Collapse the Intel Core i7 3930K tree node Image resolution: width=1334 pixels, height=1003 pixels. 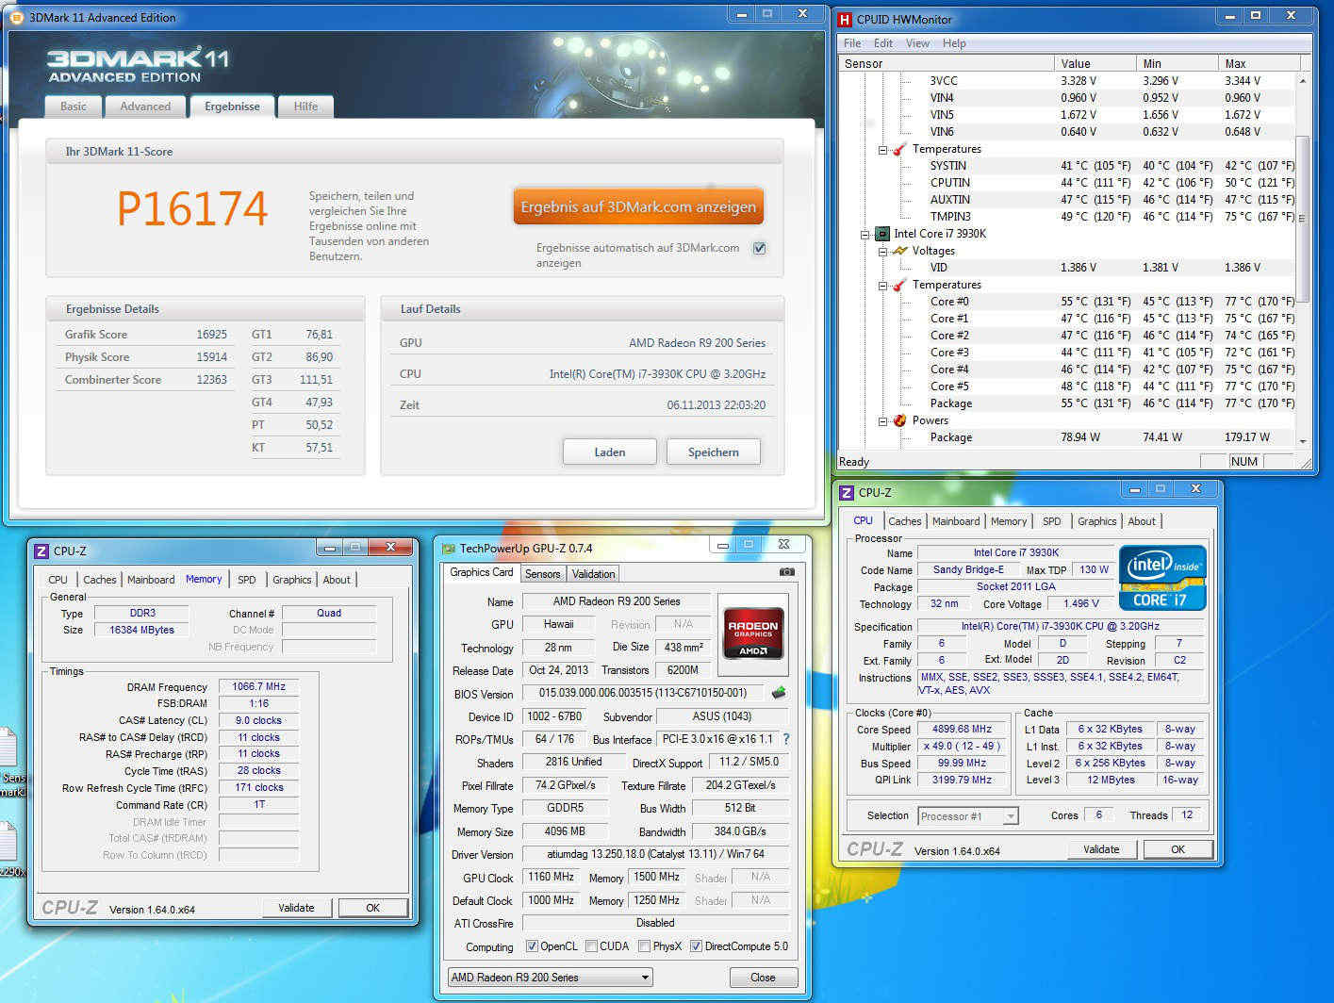click(865, 234)
